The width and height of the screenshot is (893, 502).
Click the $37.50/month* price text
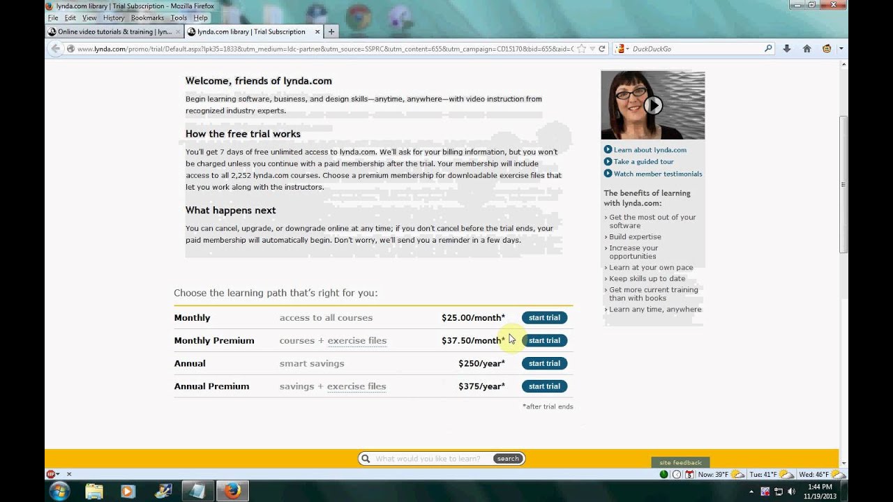click(473, 340)
